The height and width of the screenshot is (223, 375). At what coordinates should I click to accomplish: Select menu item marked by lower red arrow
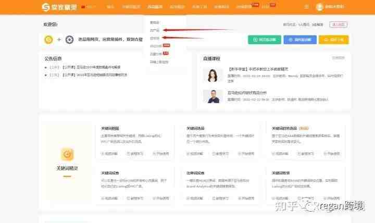155,38
